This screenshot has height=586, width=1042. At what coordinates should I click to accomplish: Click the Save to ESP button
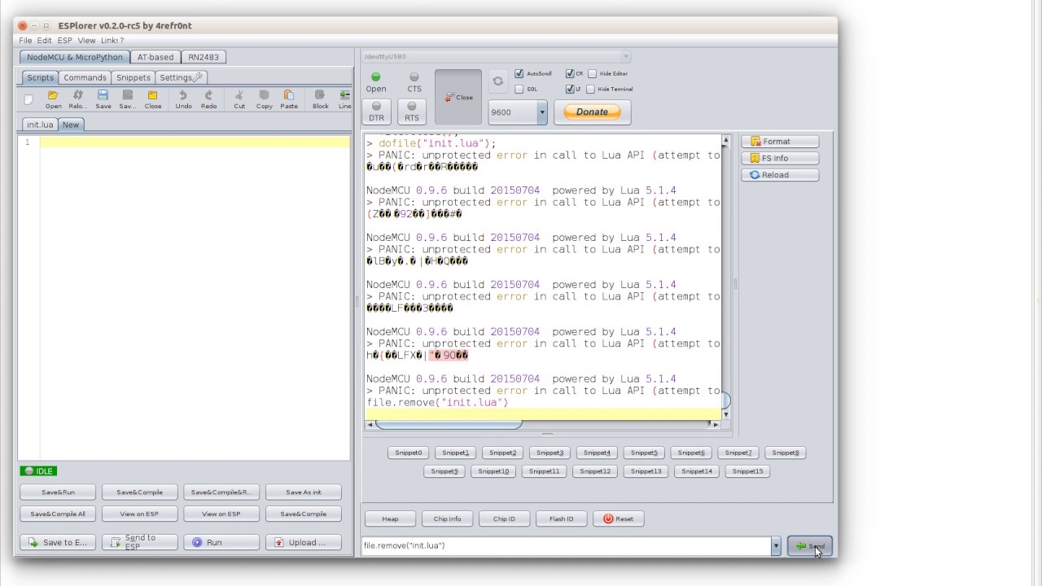(58, 542)
